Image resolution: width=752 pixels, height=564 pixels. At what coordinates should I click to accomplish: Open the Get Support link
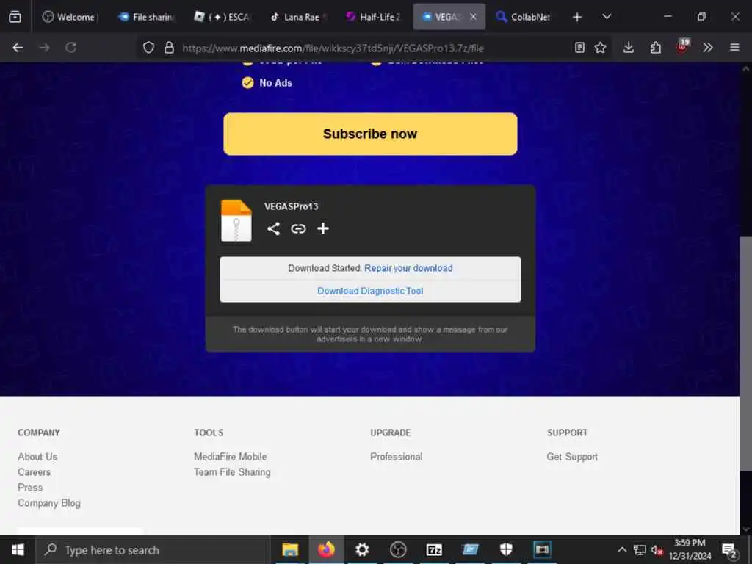(572, 457)
